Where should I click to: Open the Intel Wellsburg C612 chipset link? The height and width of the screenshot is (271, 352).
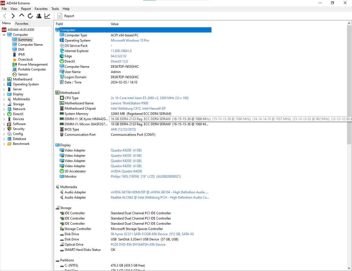pyautogui.click(x=138, y=109)
